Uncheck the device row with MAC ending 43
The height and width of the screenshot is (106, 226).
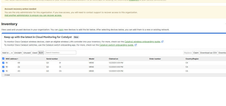[3, 71]
